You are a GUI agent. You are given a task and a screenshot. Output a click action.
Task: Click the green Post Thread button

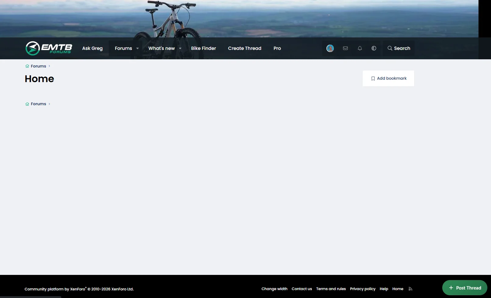465,288
